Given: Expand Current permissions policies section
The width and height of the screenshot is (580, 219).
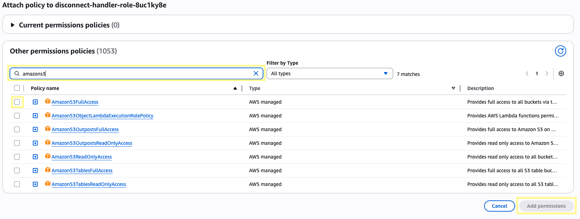Looking at the screenshot, I should pos(13,25).
